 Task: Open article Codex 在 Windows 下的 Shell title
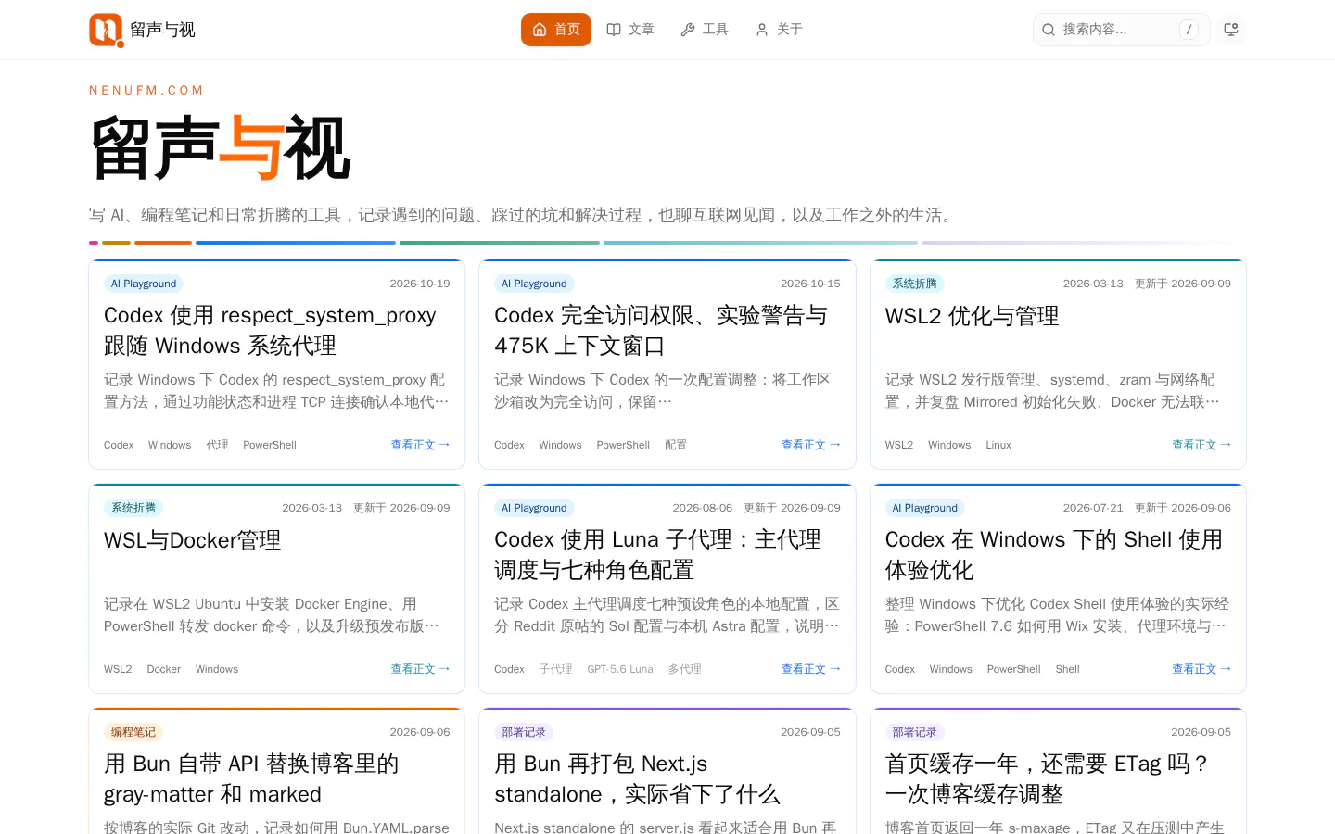(1054, 554)
